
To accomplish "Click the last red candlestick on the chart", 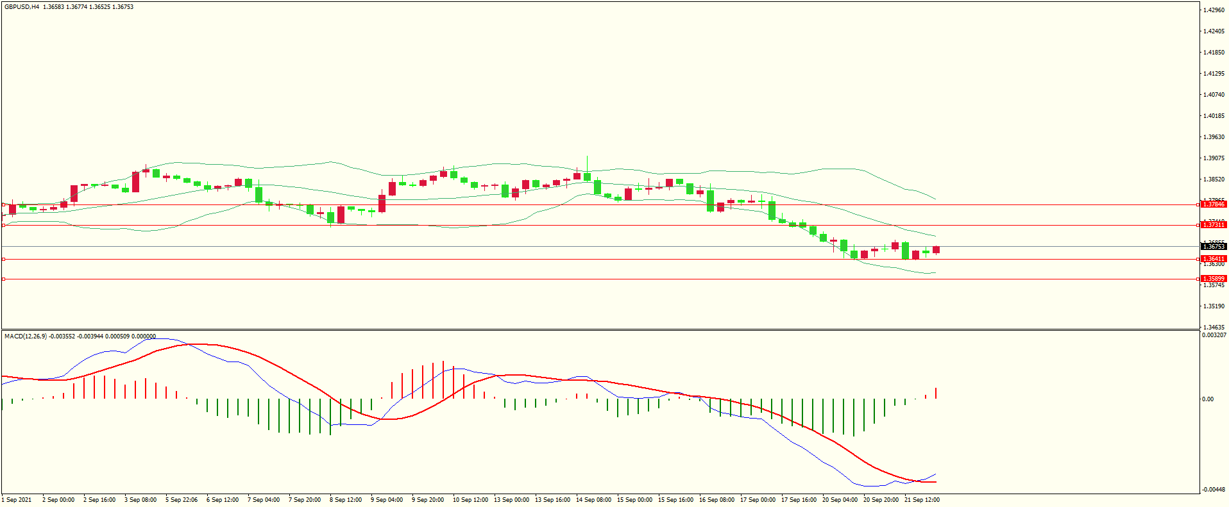I will 937,250.
